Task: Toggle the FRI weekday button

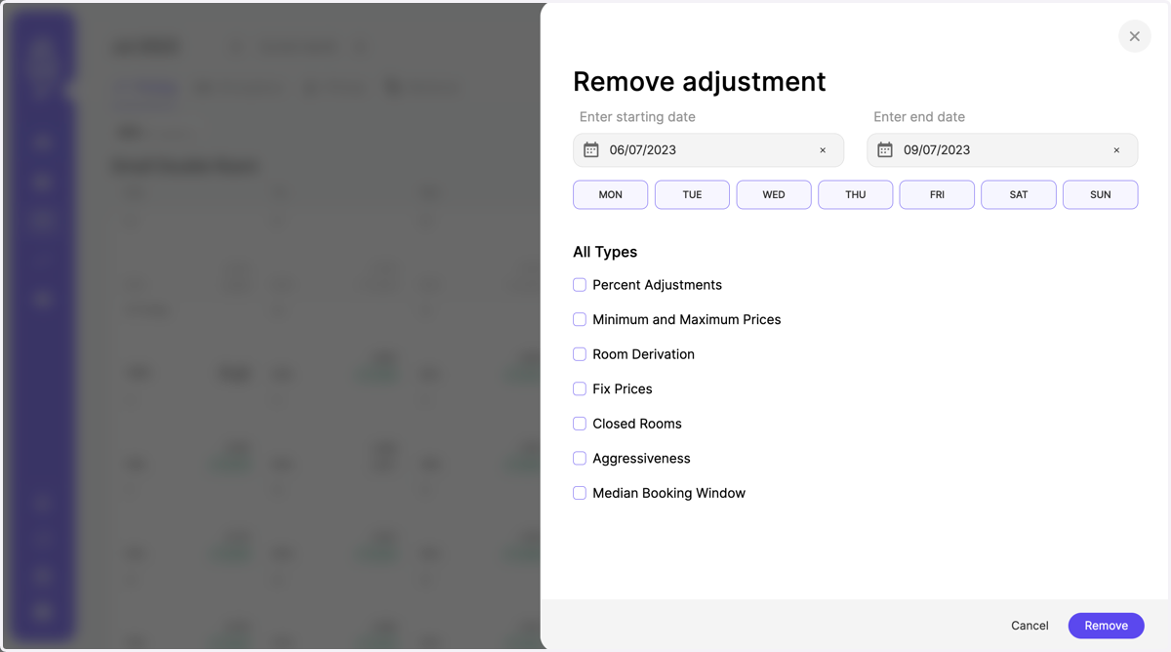Action: click(x=937, y=194)
